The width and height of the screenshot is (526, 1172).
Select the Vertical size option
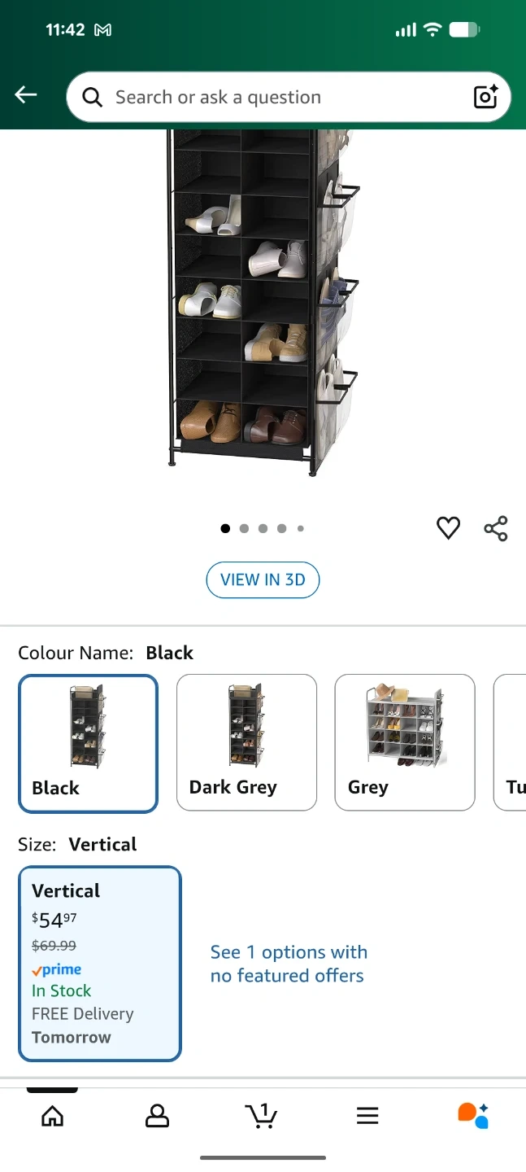click(100, 964)
